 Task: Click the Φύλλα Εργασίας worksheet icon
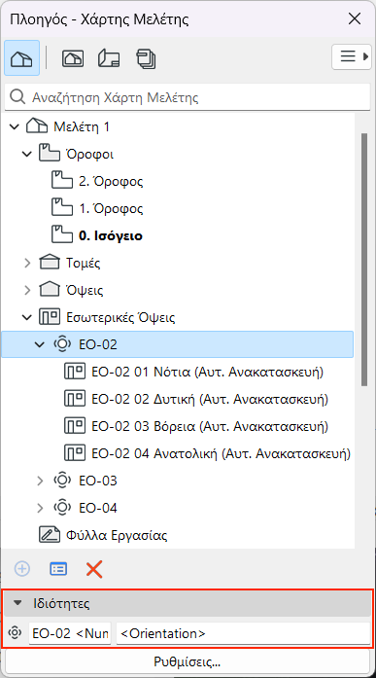[x=50, y=535]
